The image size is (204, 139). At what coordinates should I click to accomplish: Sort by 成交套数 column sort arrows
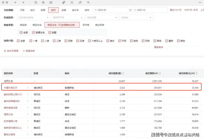123,73
